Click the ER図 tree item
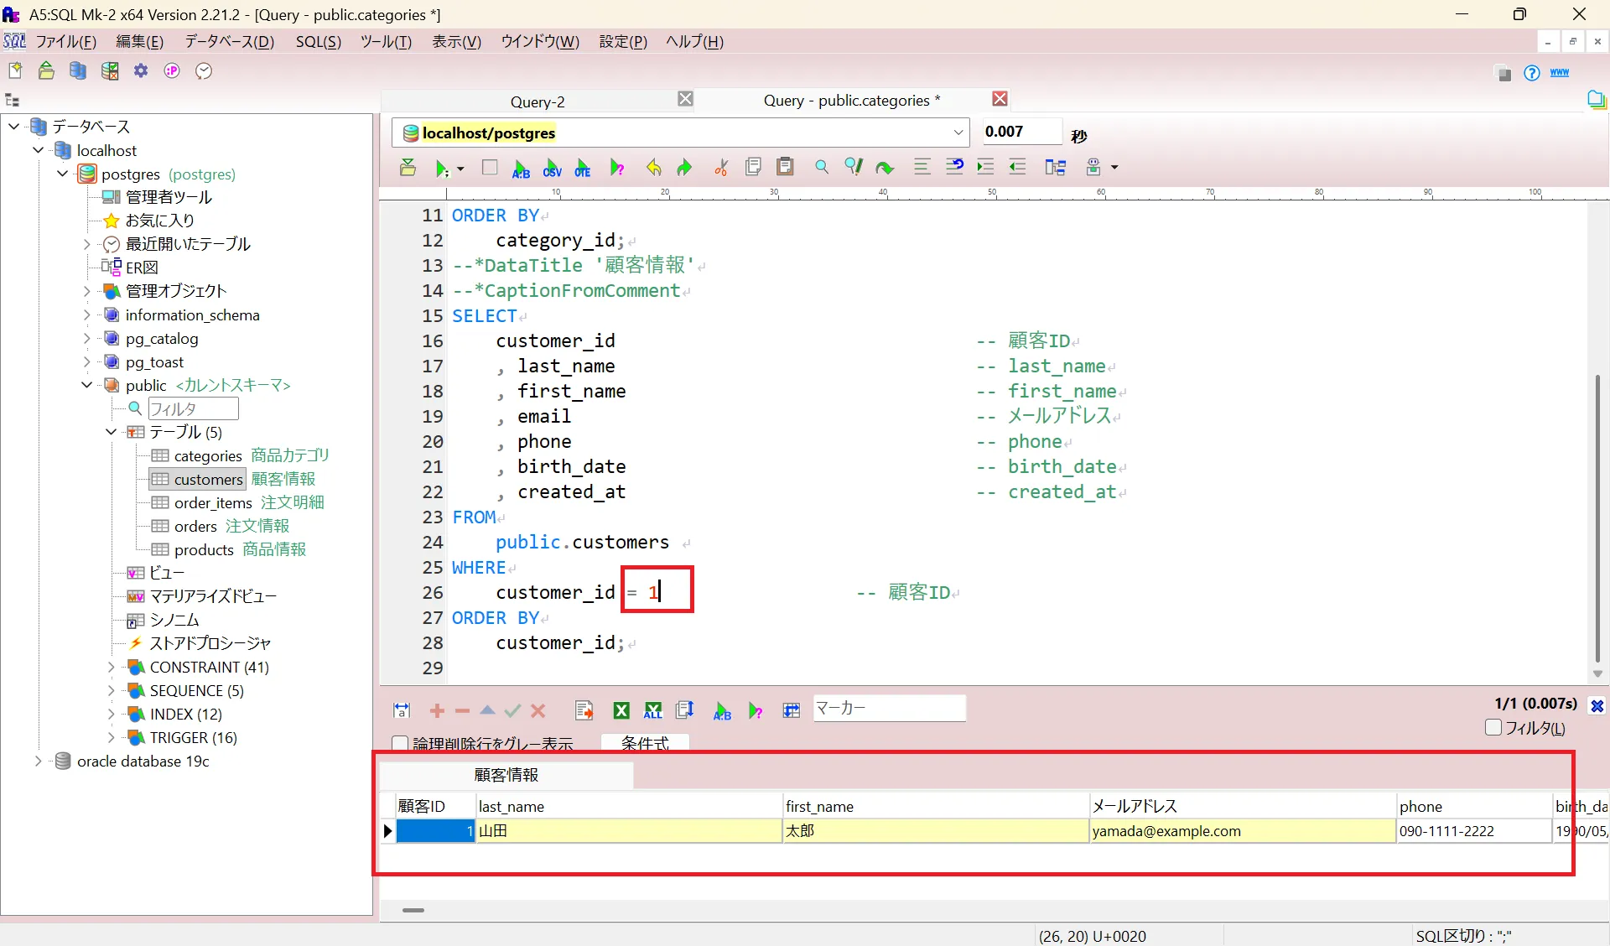The height and width of the screenshot is (946, 1610). 142,268
